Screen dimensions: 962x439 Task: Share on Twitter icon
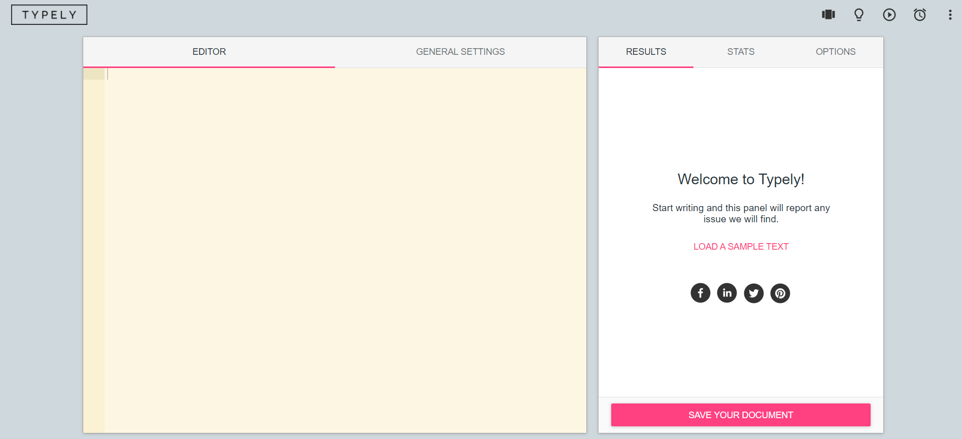click(x=754, y=293)
